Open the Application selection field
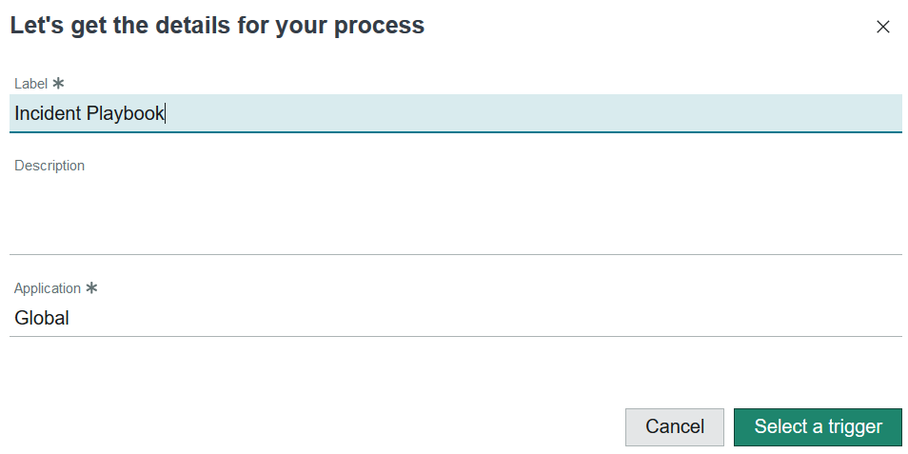 [x=455, y=318]
